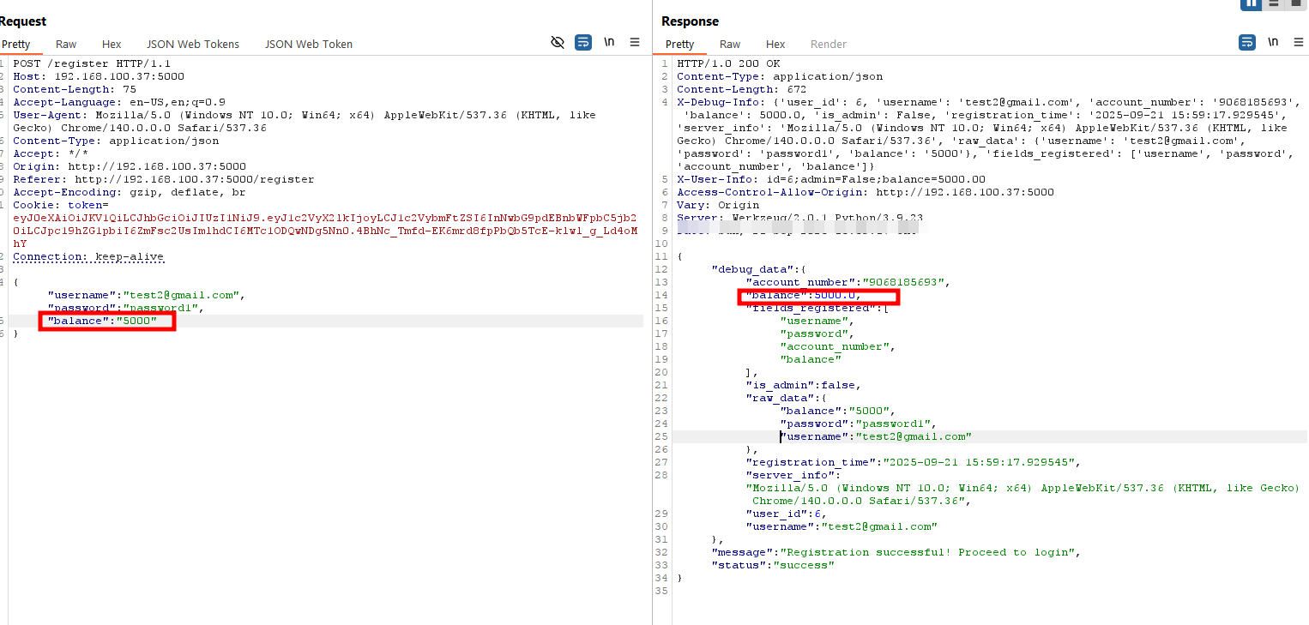Viewport: 1309px width, 625px height.
Task: Show non-printable \n characters in Request
Action: (x=609, y=42)
